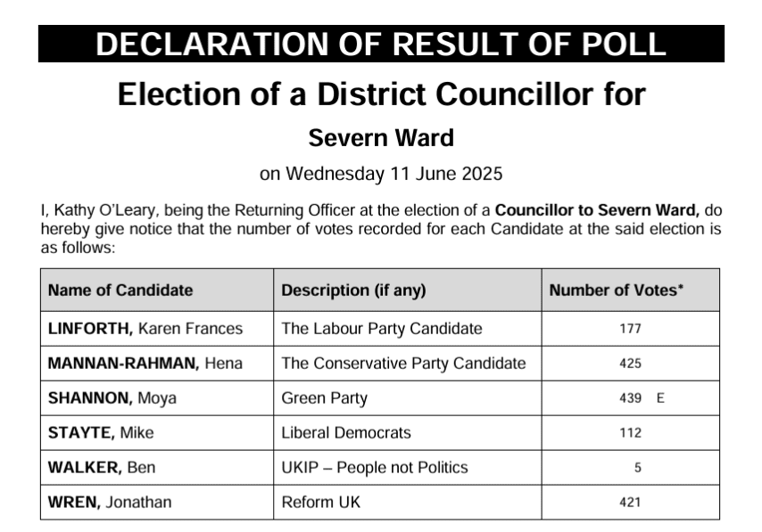Click the Election of a District Councillor heading
The width and height of the screenshot is (762, 532).
[x=381, y=94]
